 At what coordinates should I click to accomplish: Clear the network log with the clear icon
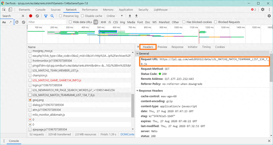[x=37, y=16]
